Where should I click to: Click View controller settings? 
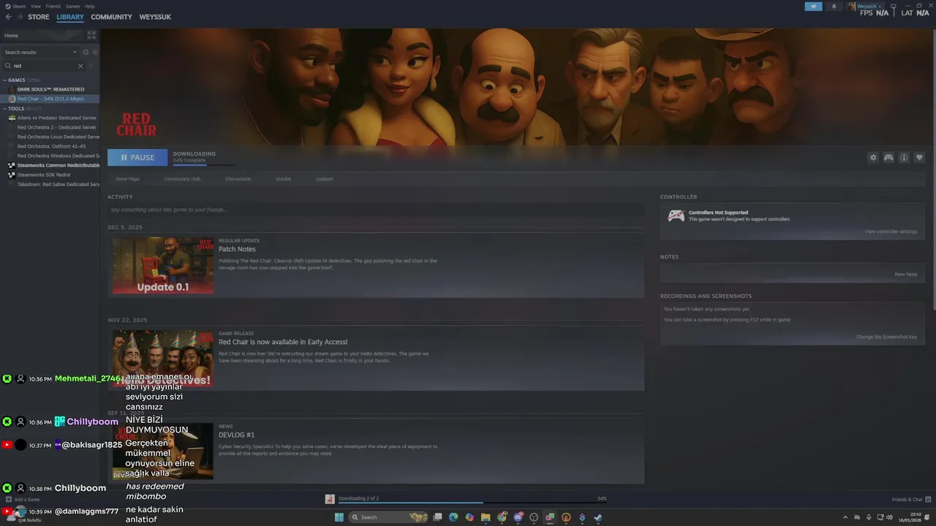[x=891, y=232]
